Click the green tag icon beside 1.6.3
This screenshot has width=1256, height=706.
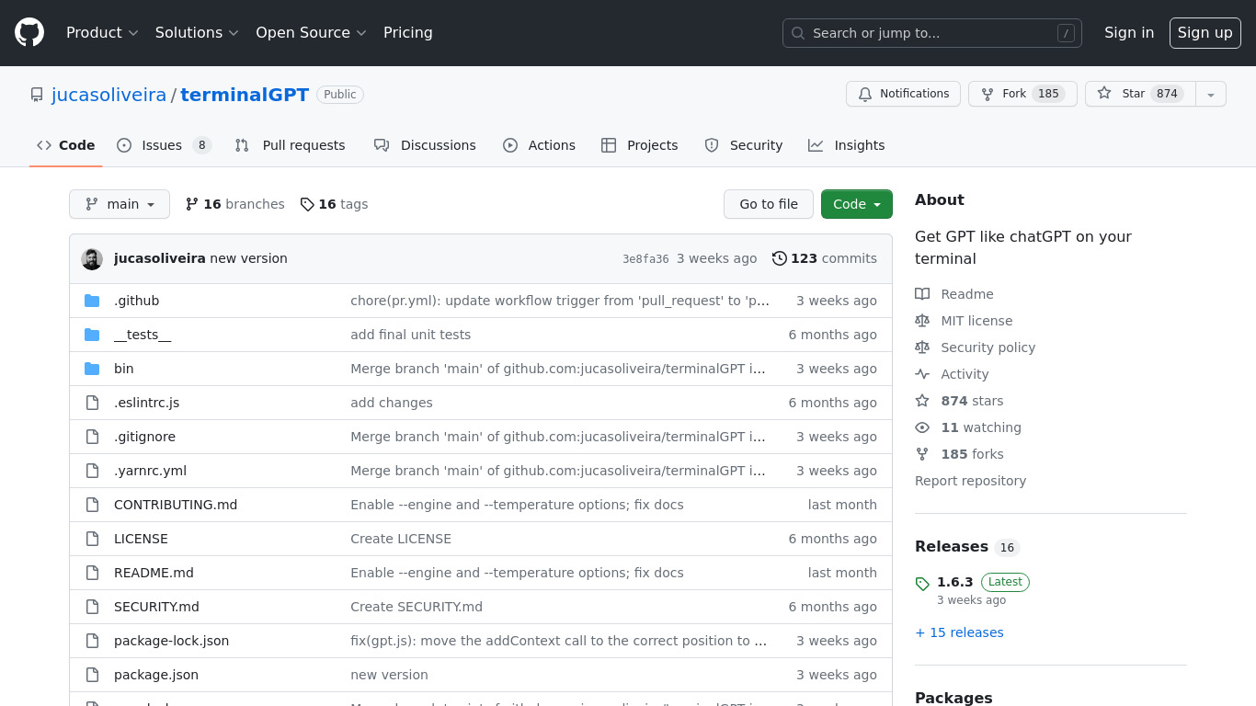click(922, 583)
